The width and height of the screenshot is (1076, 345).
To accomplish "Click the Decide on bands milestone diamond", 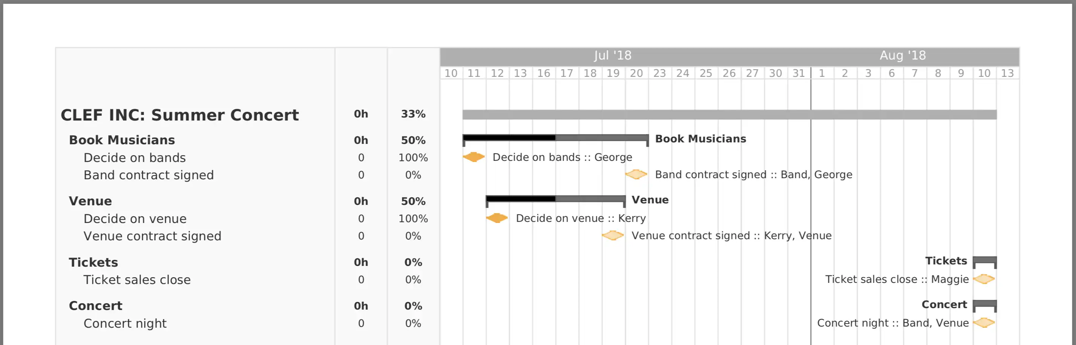I will [474, 157].
